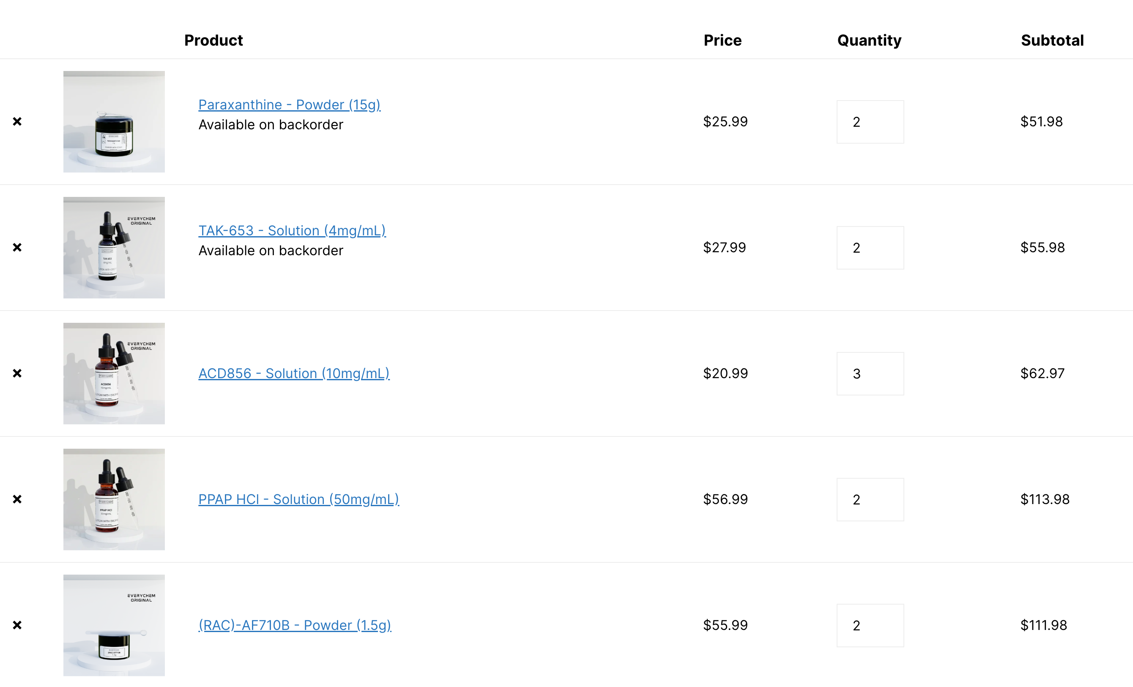Open the TAK-653 dropper bottle thumbnail
1133x687 pixels.
pos(114,248)
